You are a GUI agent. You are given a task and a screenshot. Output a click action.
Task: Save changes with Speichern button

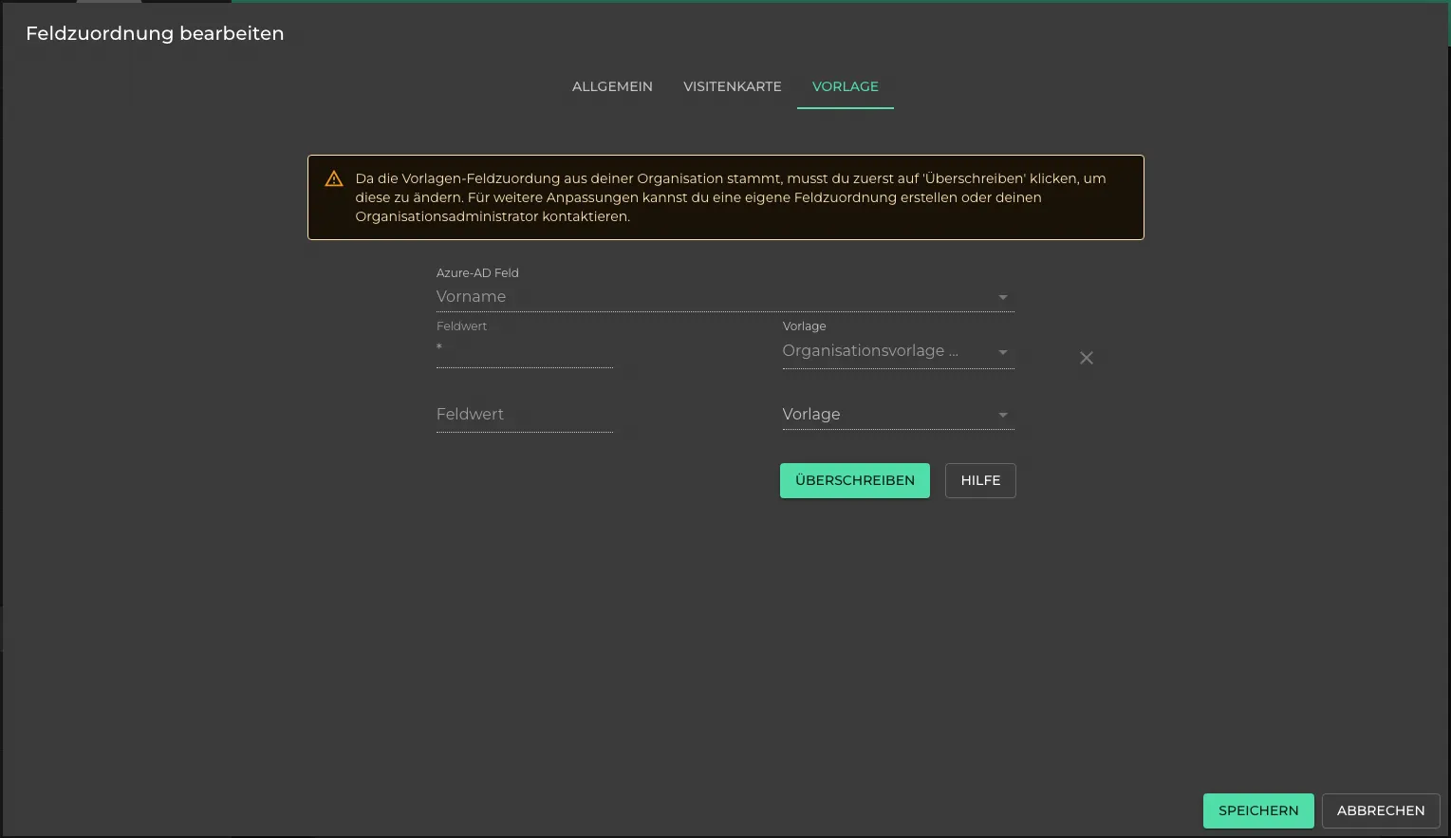[x=1258, y=810]
